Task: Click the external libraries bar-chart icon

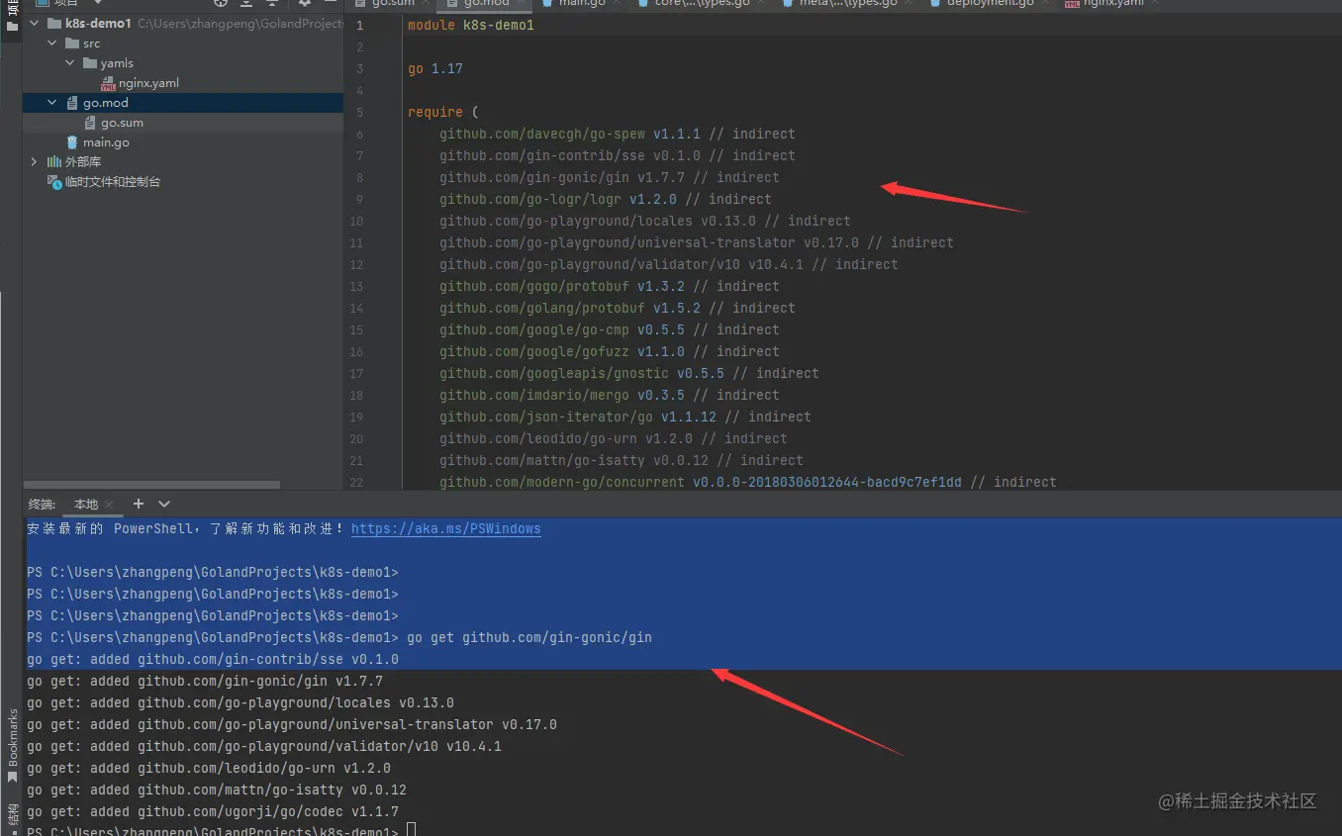Action: coord(54,162)
